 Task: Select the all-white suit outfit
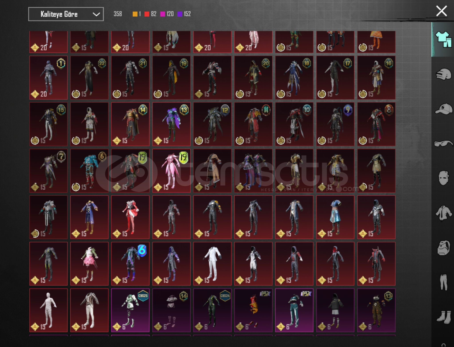pos(212,263)
